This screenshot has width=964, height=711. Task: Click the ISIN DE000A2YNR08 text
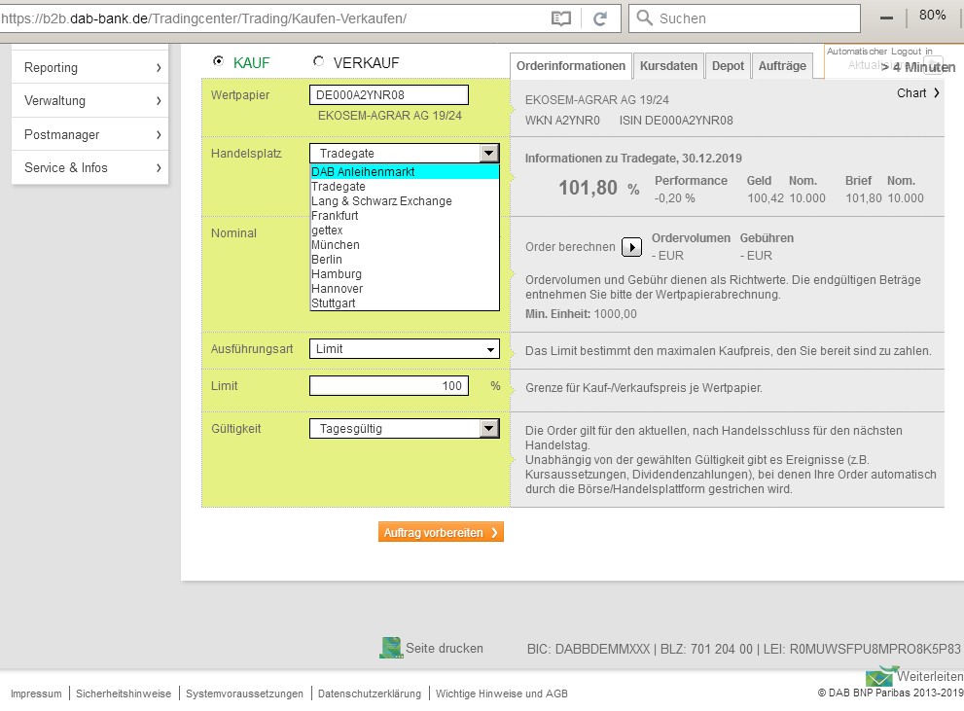click(676, 121)
